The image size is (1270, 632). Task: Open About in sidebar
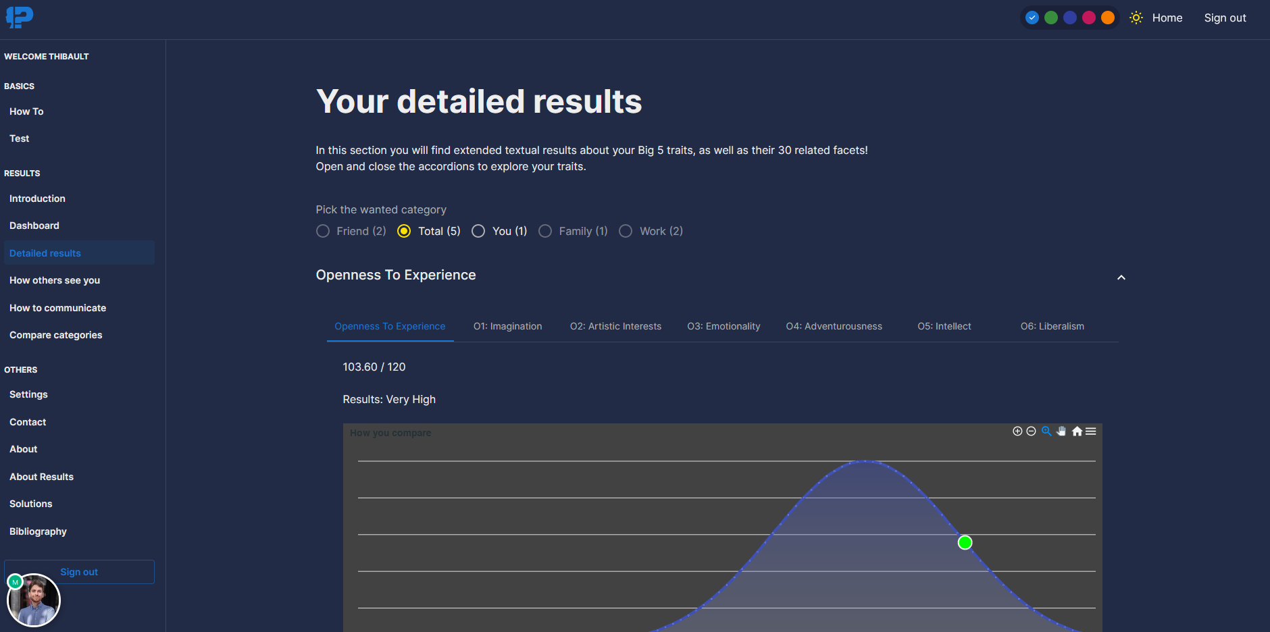coord(24,449)
